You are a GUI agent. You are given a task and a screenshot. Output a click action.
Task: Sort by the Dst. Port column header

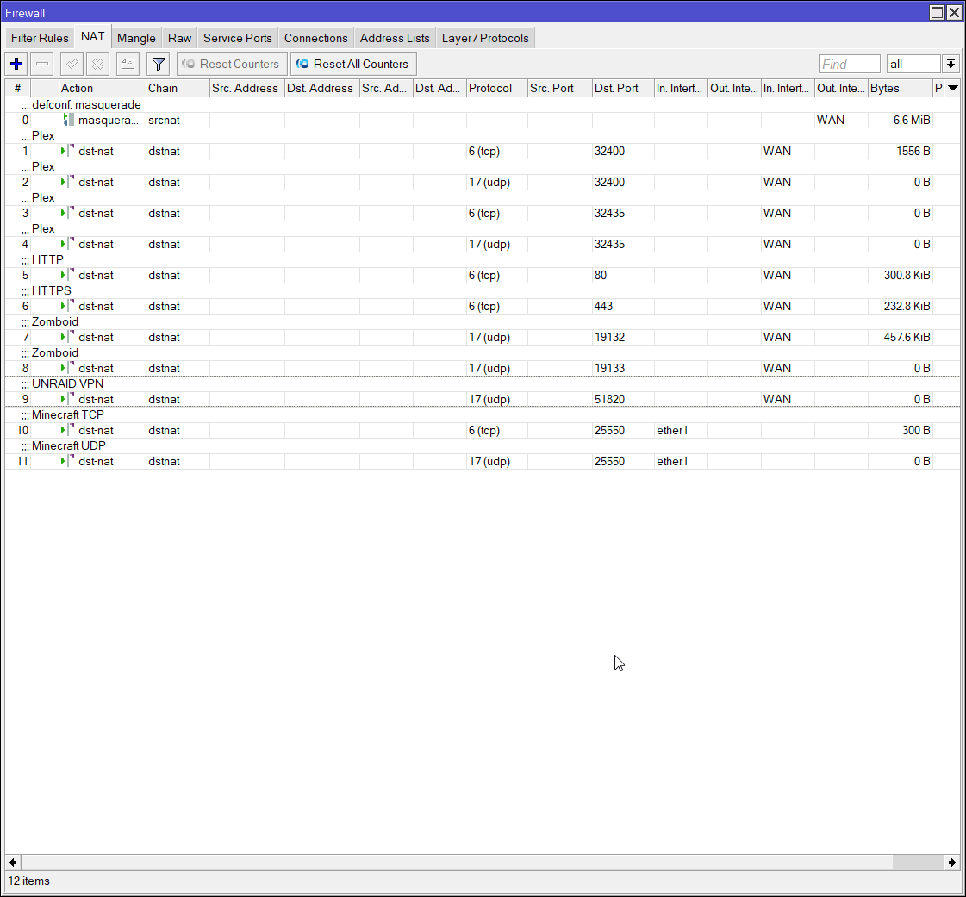[623, 88]
